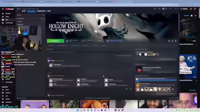Open the Steam SHOP tab
This screenshot has width=200, height=112.
click(24, 11)
